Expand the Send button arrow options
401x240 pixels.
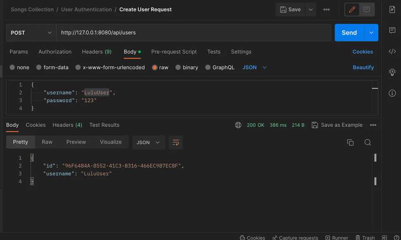[371, 33]
